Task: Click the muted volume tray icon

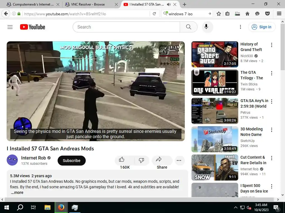Action: coord(249,207)
